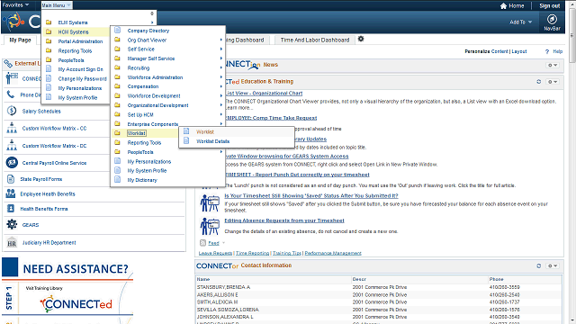The image size is (576, 324).
Task: Click the CONNECTed Training Library banner
Action: [x=67, y=298]
